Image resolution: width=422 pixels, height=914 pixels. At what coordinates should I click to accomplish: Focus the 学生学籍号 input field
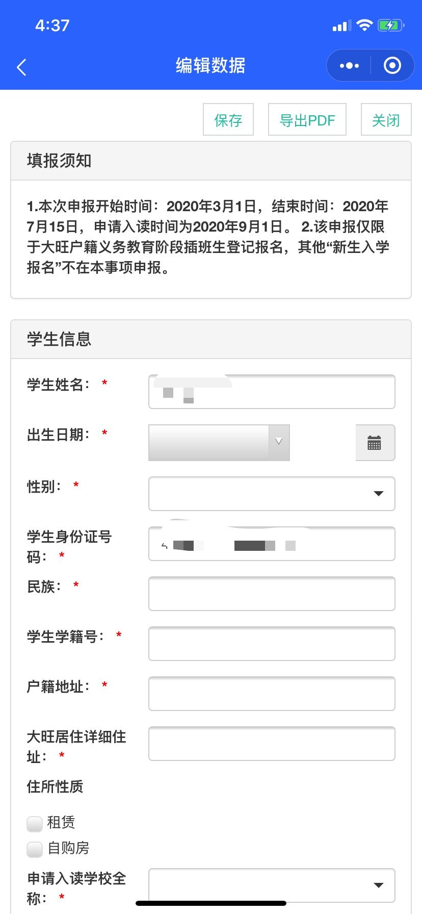(x=272, y=644)
